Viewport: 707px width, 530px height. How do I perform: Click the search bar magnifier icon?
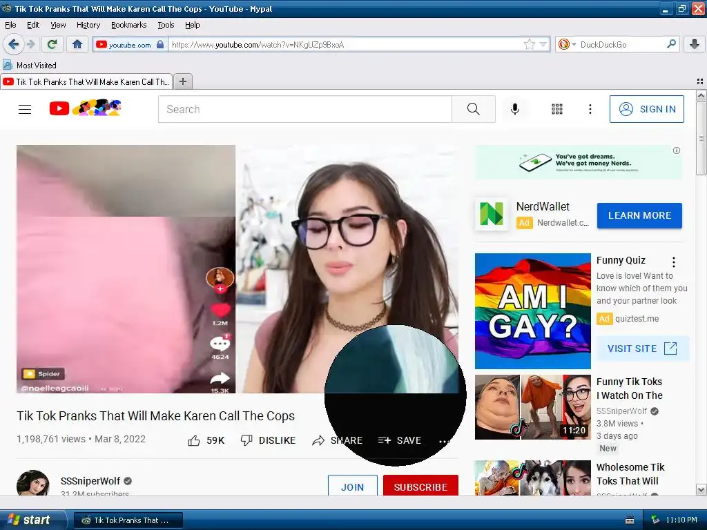click(x=671, y=44)
